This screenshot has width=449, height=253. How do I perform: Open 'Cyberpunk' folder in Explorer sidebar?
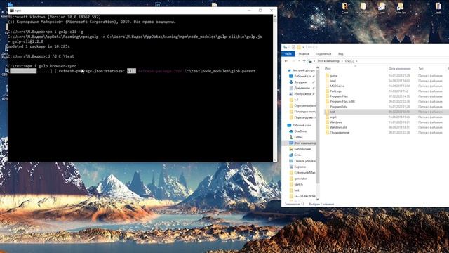point(304,173)
